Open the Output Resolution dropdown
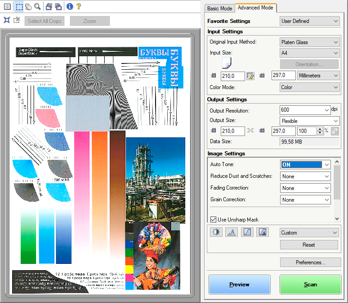Viewport: 348px width, 303px height. click(326, 110)
